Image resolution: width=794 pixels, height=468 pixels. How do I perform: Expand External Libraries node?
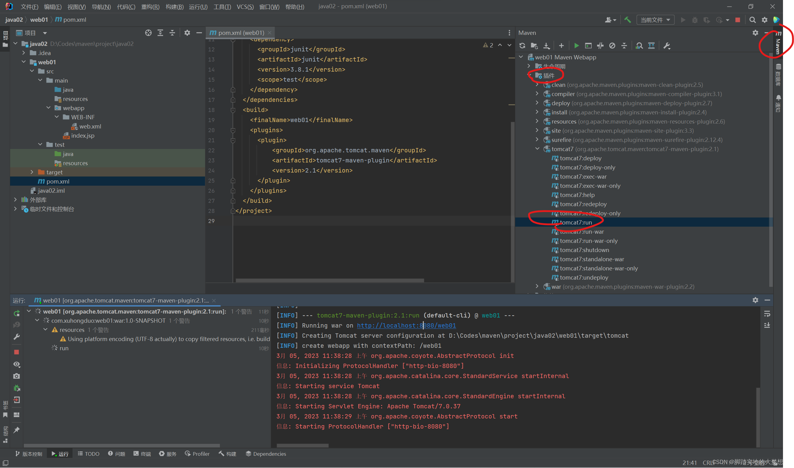click(x=16, y=200)
